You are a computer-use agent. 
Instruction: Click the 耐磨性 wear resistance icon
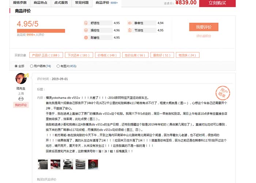pos(86,38)
